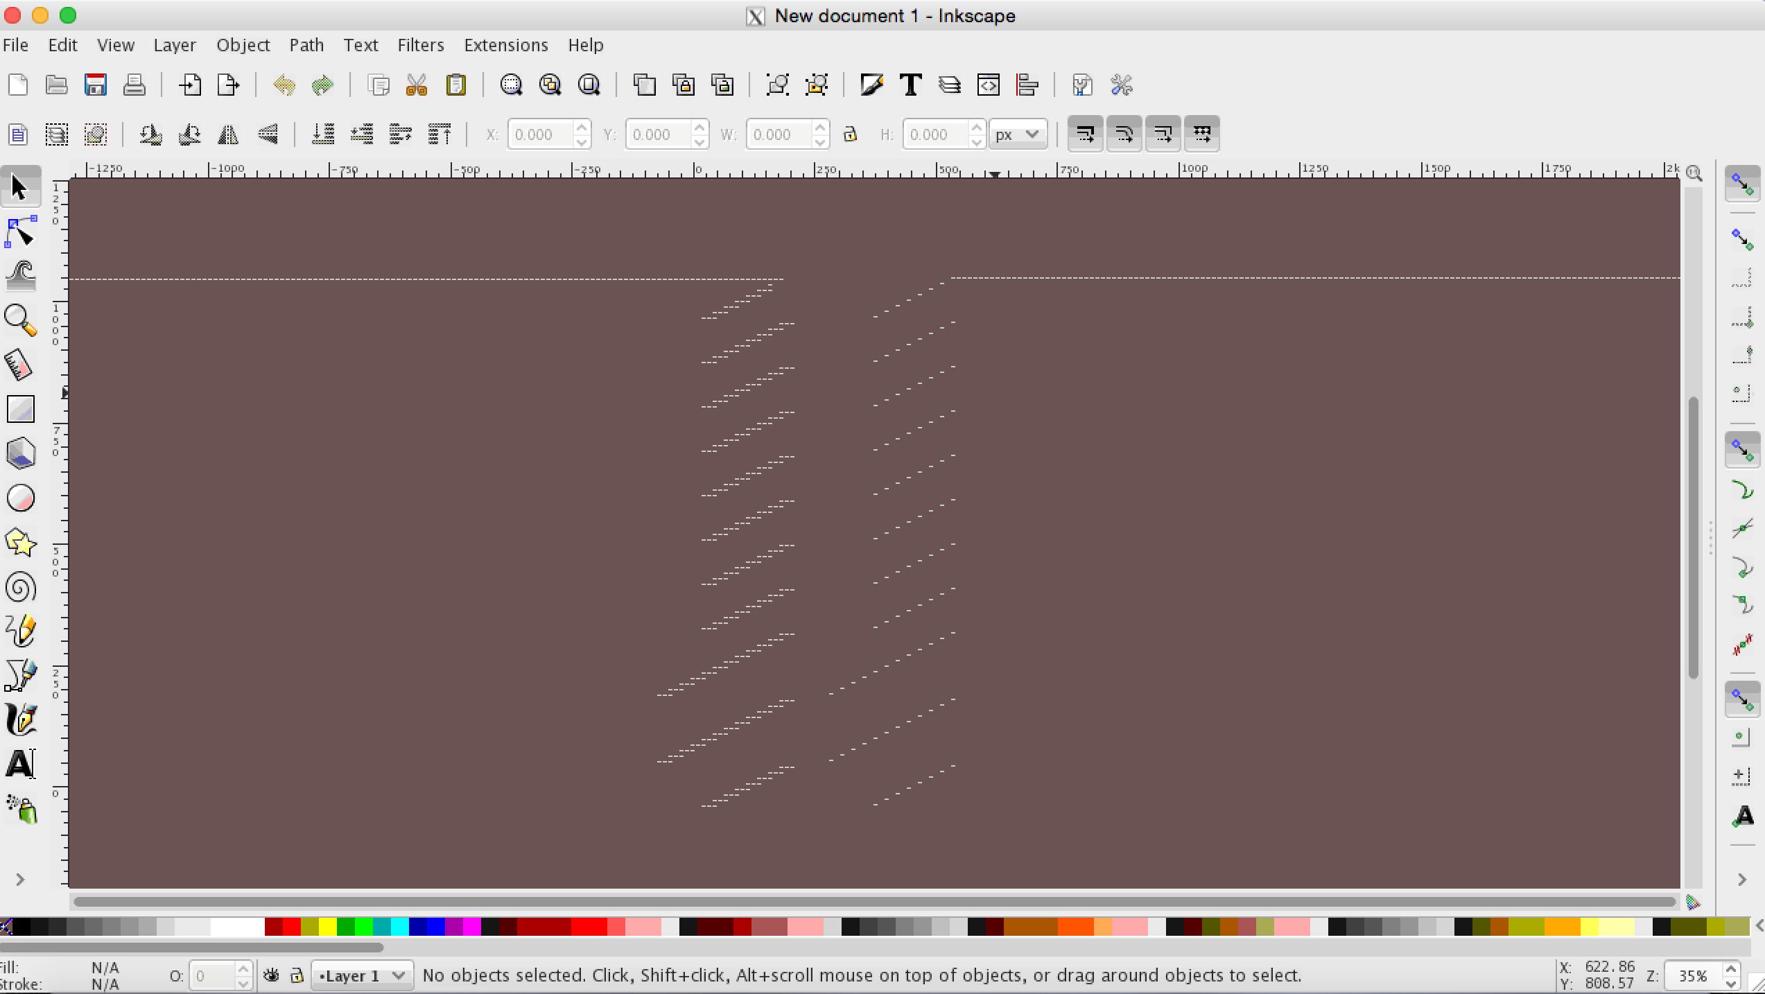Open the Path menu
This screenshot has height=994, width=1765.
tap(306, 45)
